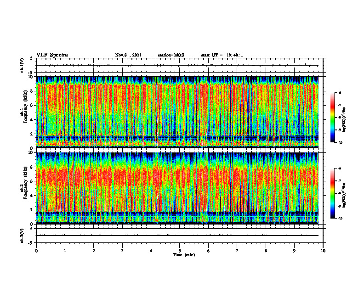
Task: Click the ch.1 voltage waveform trace
Action: coord(177,65)
